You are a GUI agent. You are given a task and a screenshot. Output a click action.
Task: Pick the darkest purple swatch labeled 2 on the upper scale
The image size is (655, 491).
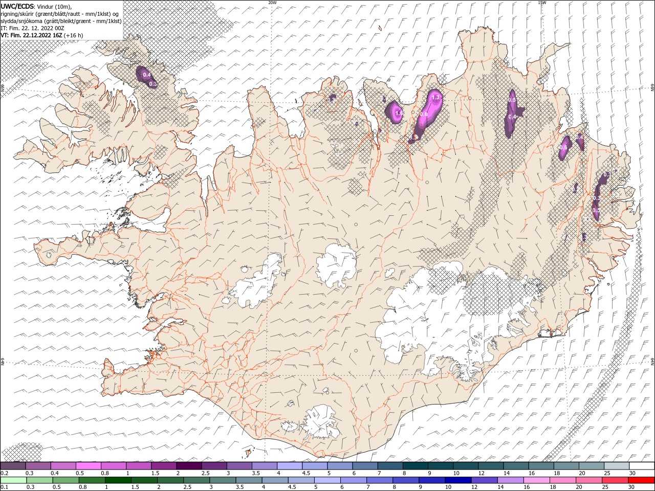tap(189, 466)
